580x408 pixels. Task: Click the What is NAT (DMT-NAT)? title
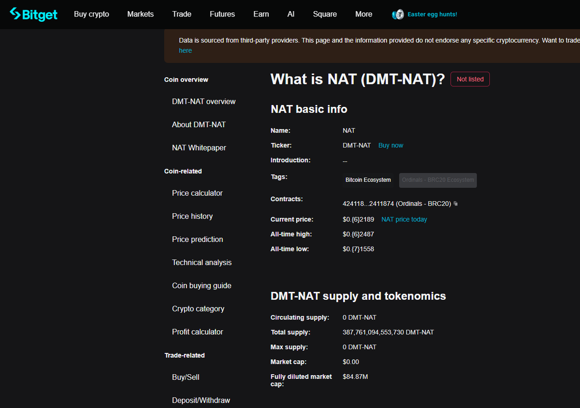(358, 79)
